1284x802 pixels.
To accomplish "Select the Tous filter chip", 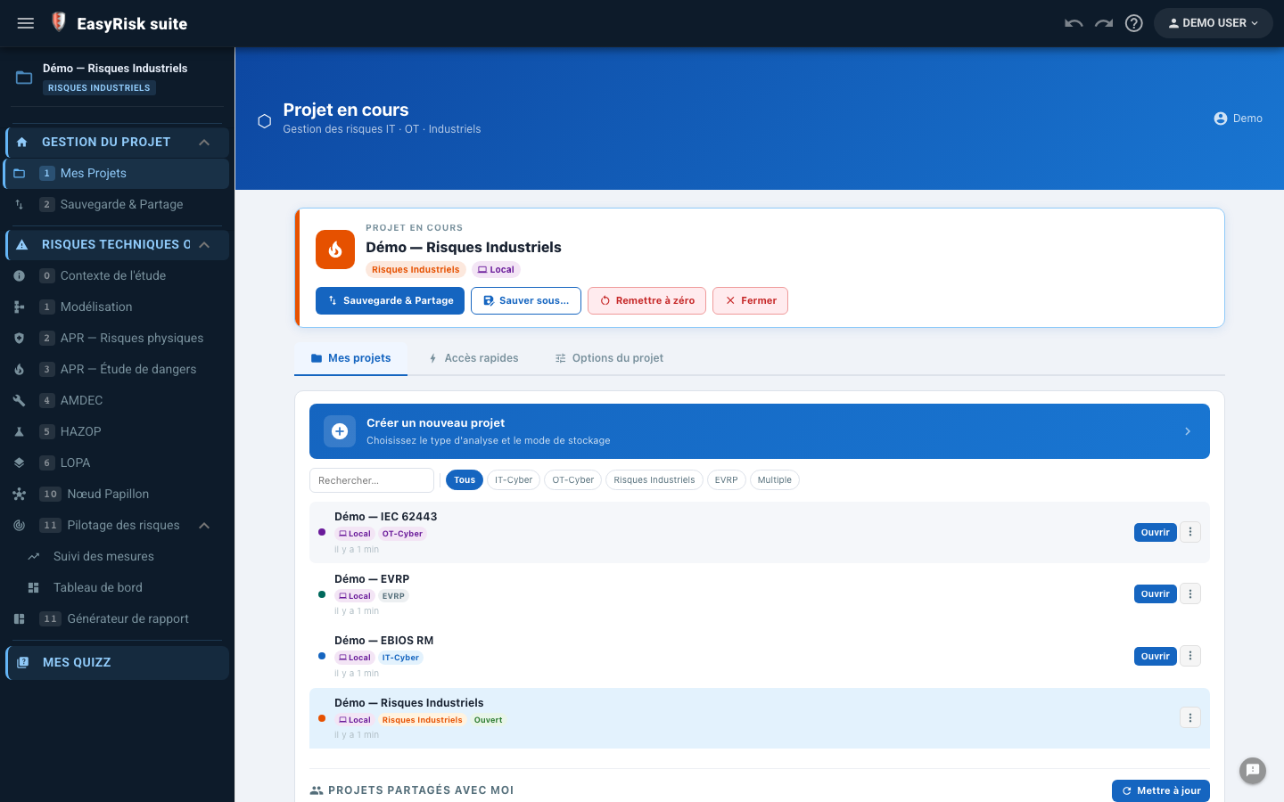I will [x=465, y=480].
